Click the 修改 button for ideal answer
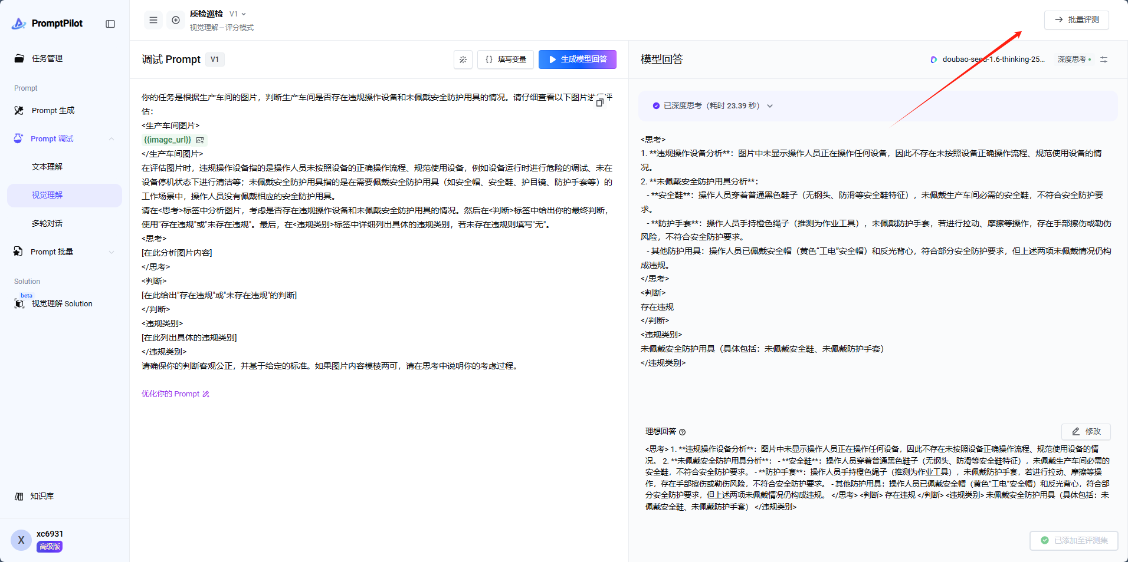The height and width of the screenshot is (562, 1128). (x=1086, y=432)
